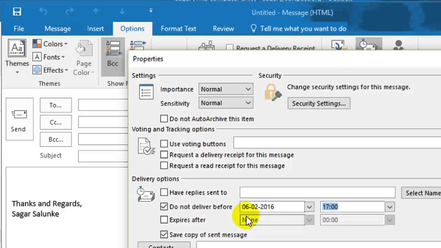Open the theme Colors menu
Image resolution: width=441 pixels, height=248 pixels.
point(50,44)
